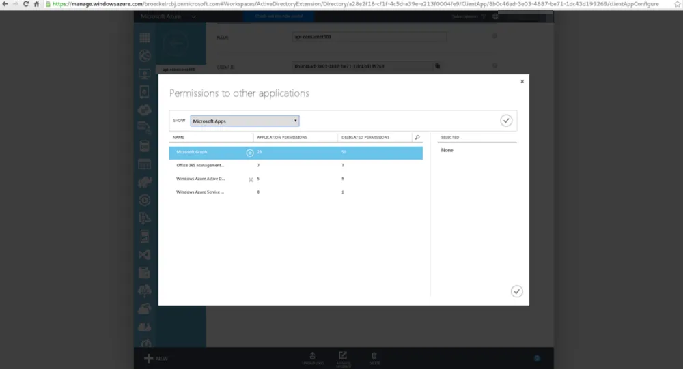The height and width of the screenshot is (369, 683).
Task: Bookmark the page with the star icon
Action: coord(678,4)
